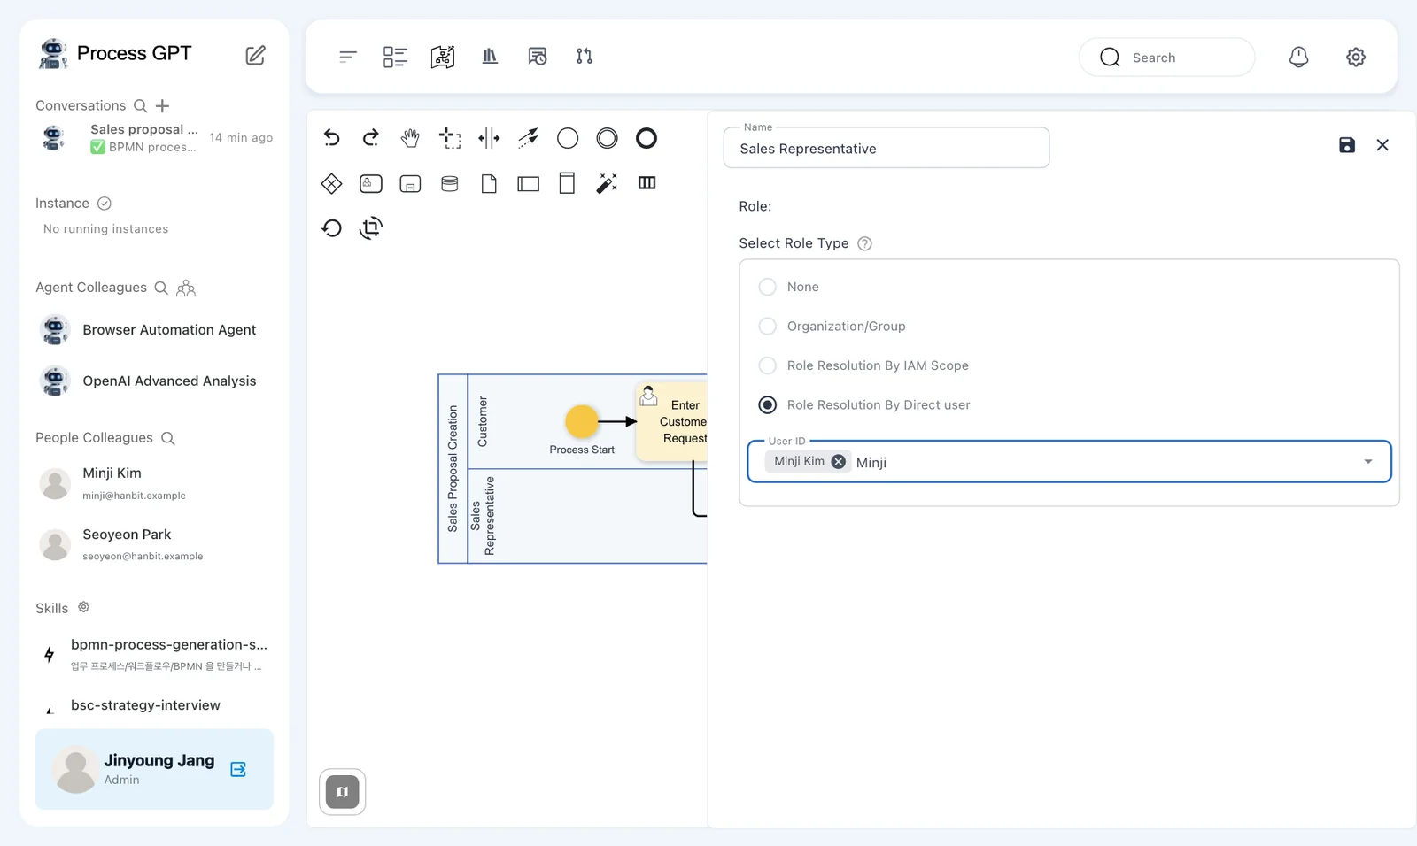The height and width of the screenshot is (846, 1417).
Task: Click the new chat edit icon beside Process GPT
Action: 255,56
